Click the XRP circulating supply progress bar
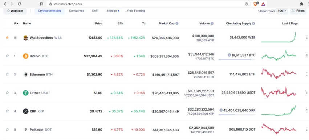Screen dimensions: 309x140 coord(237,115)
